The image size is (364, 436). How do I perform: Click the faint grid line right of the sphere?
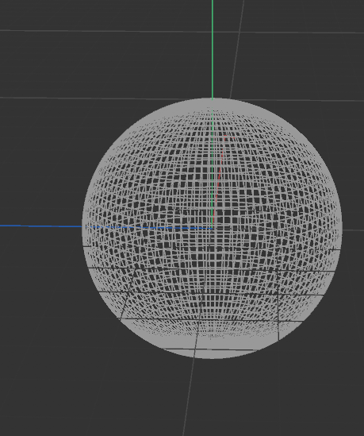[x=353, y=230]
